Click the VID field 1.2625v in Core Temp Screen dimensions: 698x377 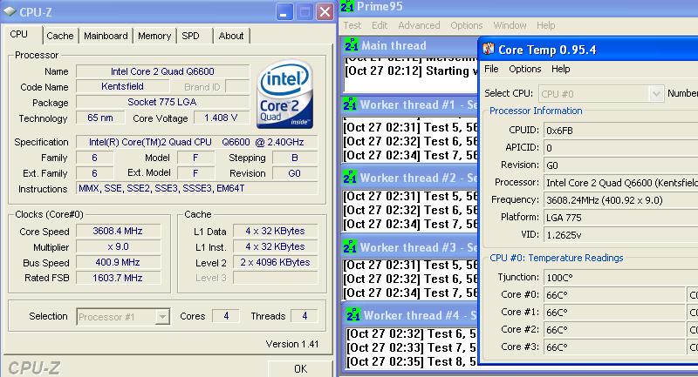[621, 234]
